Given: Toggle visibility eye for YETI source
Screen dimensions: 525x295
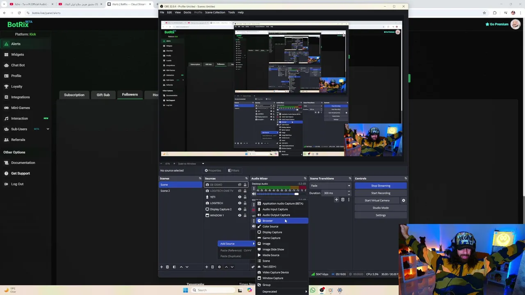Looking at the screenshot, I should [240, 197].
